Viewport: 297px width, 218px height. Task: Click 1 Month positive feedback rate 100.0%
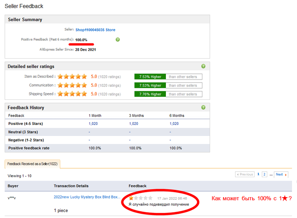[95, 148]
